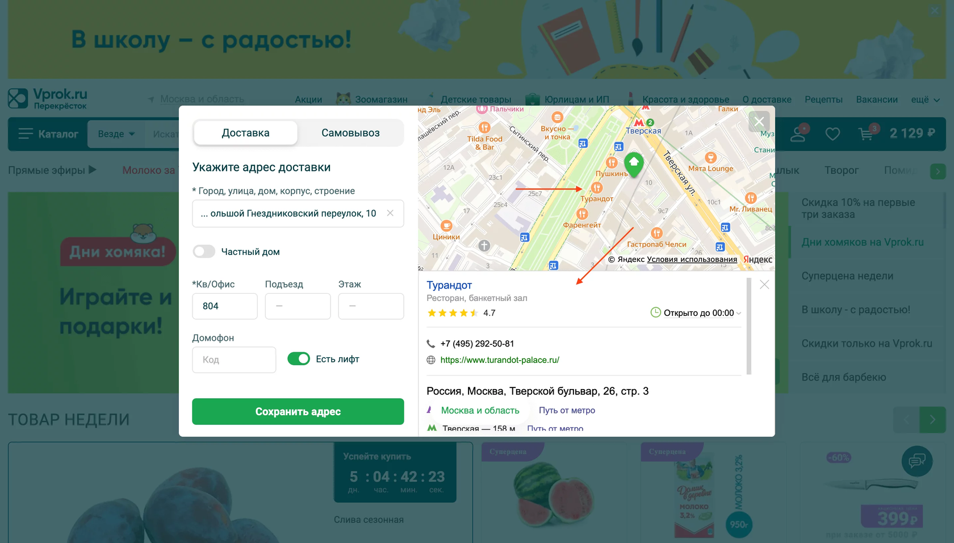Image resolution: width=954 pixels, height=543 pixels.
Task: Click the Каталог hamburger menu icon
Action: coord(26,133)
